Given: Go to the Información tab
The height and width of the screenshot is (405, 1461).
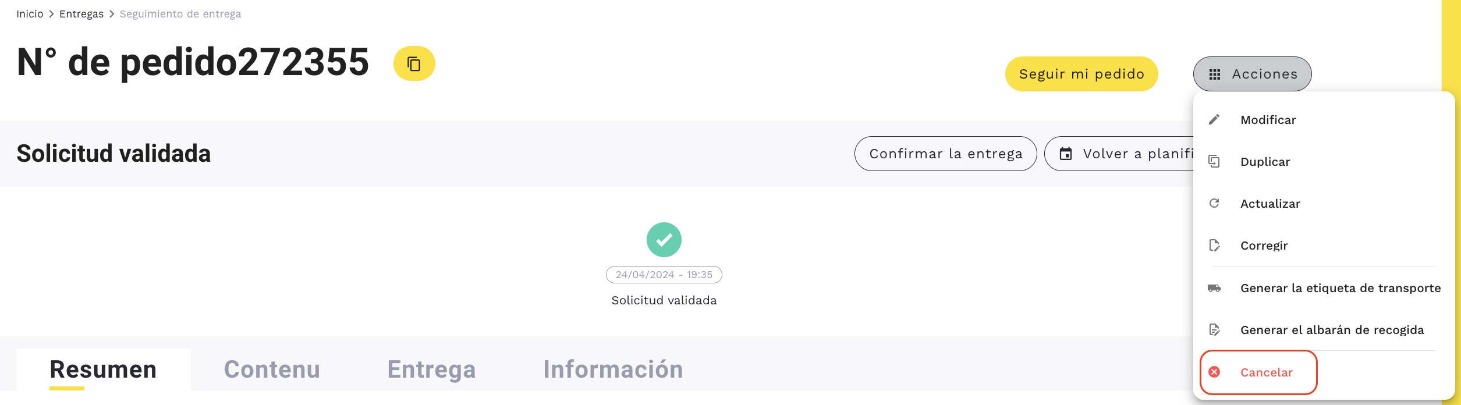Looking at the screenshot, I should click(613, 370).
